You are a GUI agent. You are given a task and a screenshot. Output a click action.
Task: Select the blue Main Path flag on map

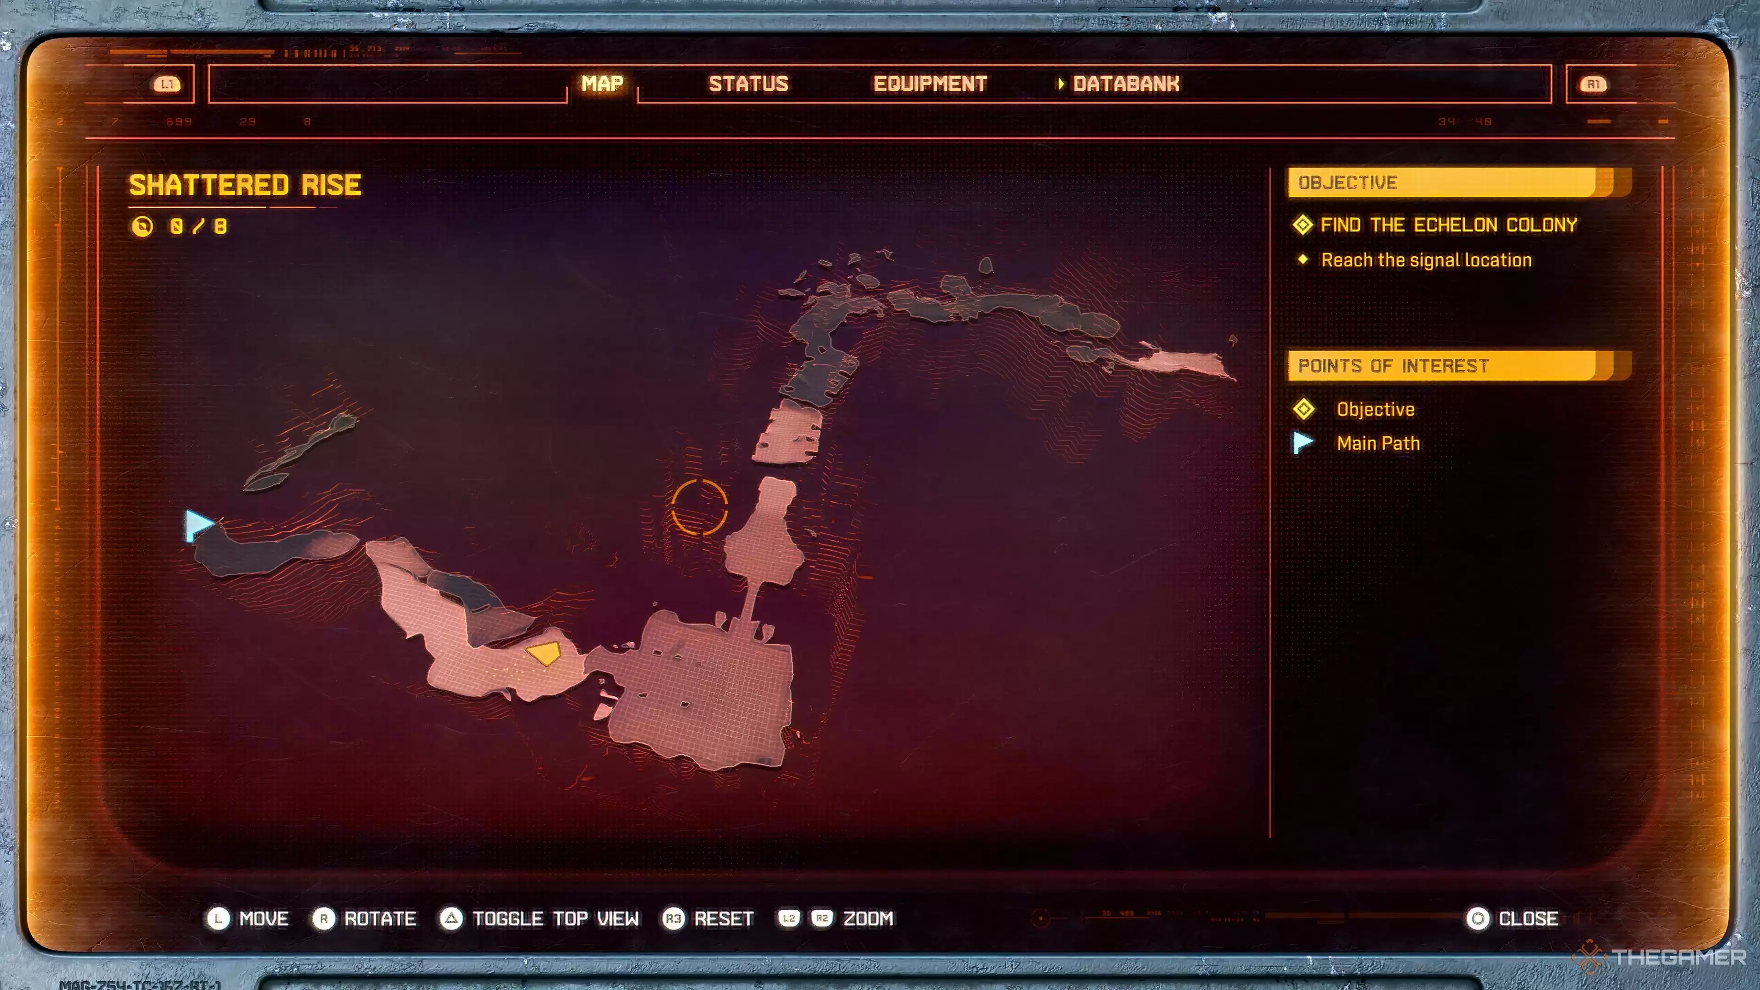[198, 525]
